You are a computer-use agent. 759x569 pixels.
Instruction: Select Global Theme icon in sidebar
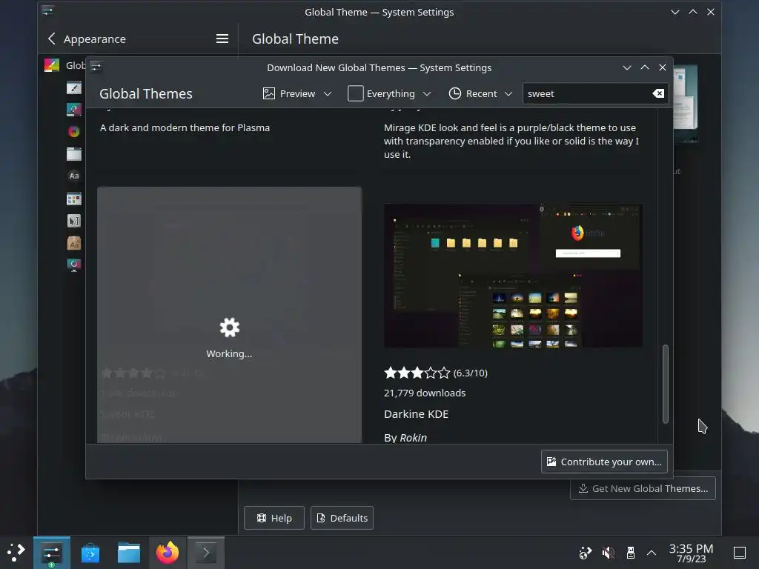coord(52,65)
